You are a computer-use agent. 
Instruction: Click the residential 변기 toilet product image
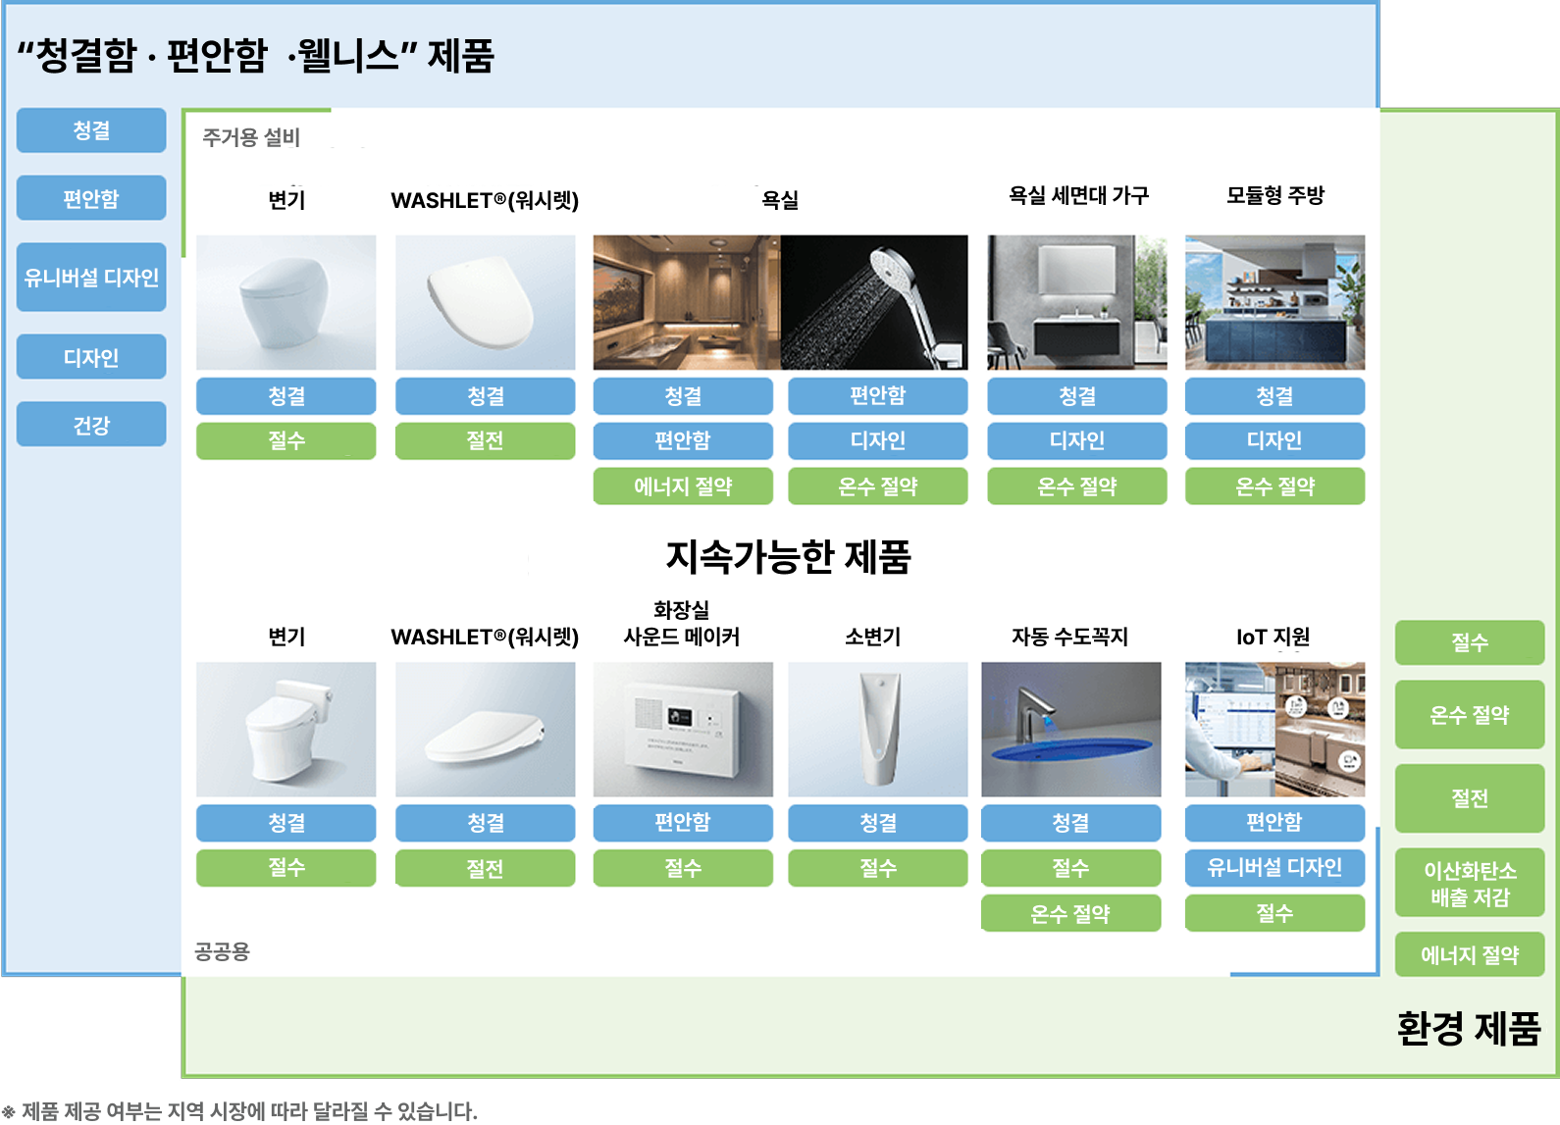click(286, 302)
